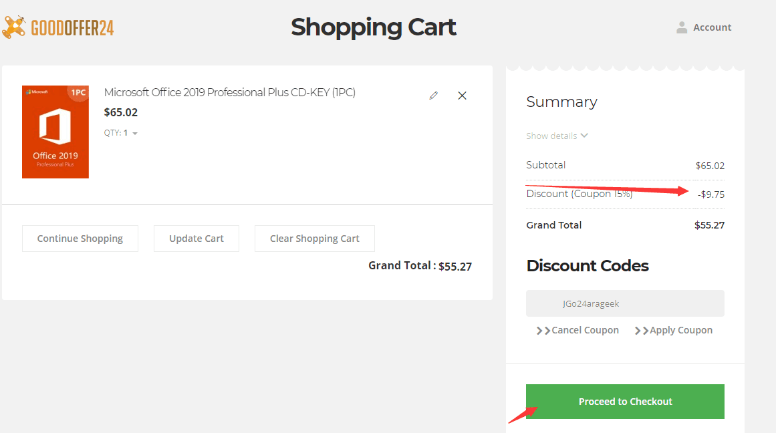
Task: Click Update Cart button
Action: click(197, 239)
